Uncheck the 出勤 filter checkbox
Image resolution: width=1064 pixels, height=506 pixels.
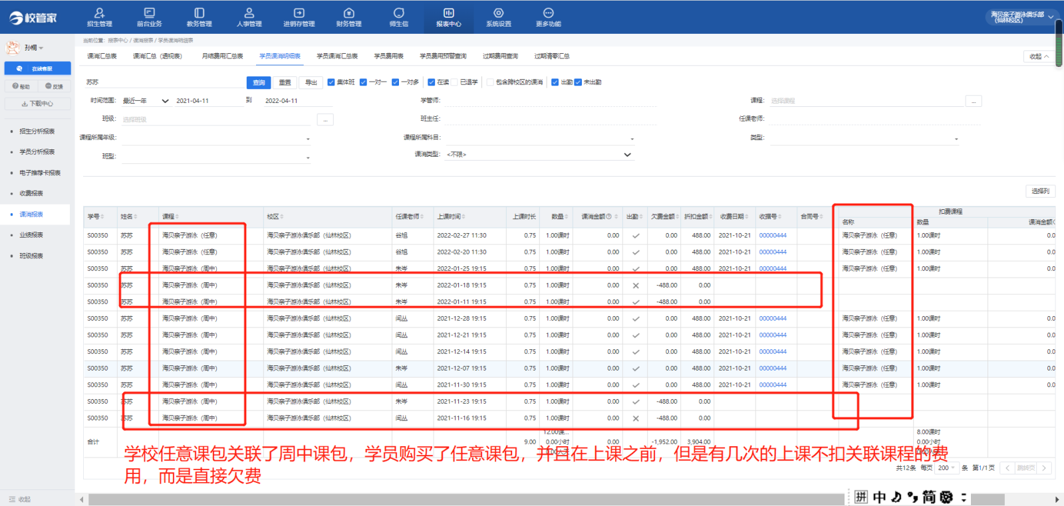point(555,82)
